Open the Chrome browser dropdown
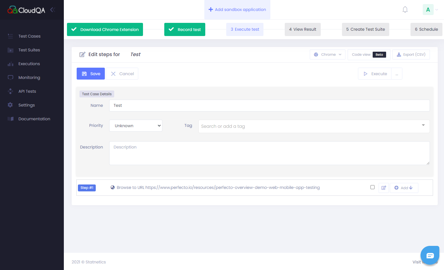Image resolution: width=444 pixels, height=270 pixels. (x=328, y=55)
